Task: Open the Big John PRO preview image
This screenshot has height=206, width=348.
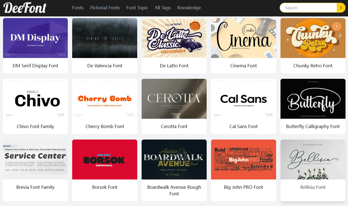Action: tap(243, 159)
